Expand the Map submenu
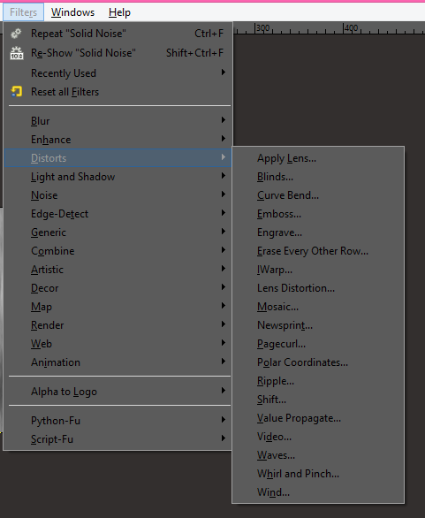This screenshot has width=425, height=518. click(x=118, y=307)
